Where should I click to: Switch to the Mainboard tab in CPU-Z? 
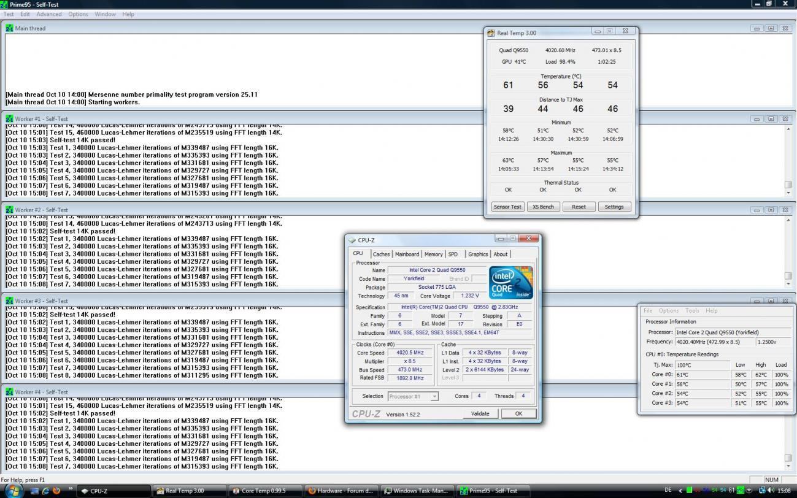pyautogui.click(x=407, y=254)
